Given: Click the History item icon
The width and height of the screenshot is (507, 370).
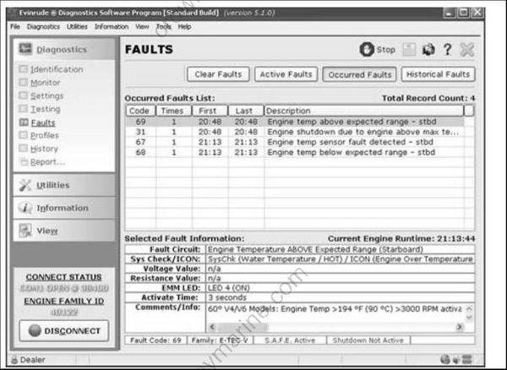Looking at the screenshot, I should pyautogui.click(x=23, y=149).
